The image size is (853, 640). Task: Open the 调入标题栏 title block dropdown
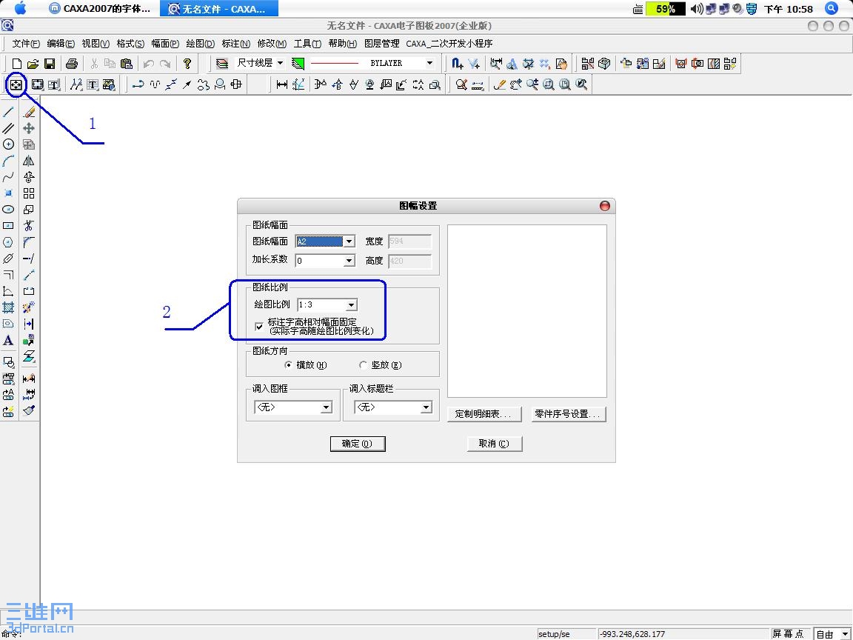[x=426, y=407]
